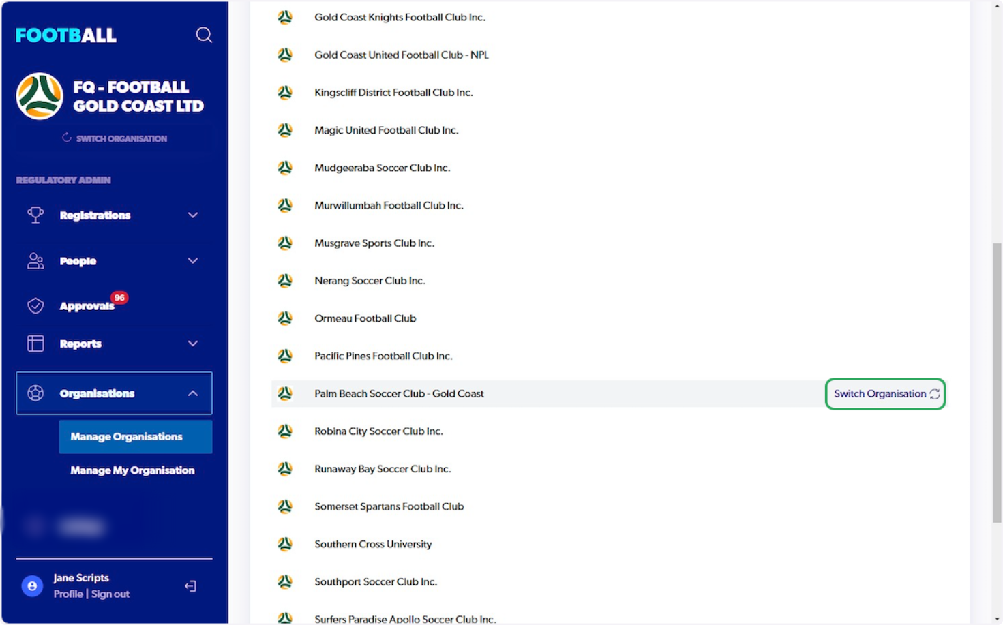Click the Registrations trophy icon
Screen dimensions: 1003x625
pyautogui.click(x=35, y=215)
